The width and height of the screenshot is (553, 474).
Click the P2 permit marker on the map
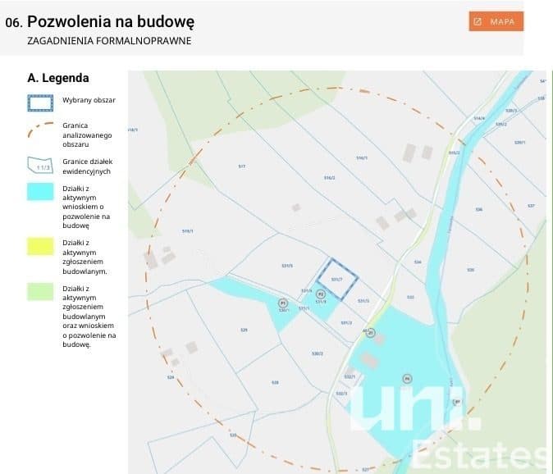321,294
